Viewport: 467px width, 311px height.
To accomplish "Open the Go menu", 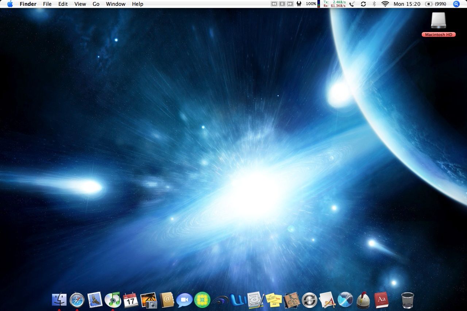I will [x=96, y=4].
